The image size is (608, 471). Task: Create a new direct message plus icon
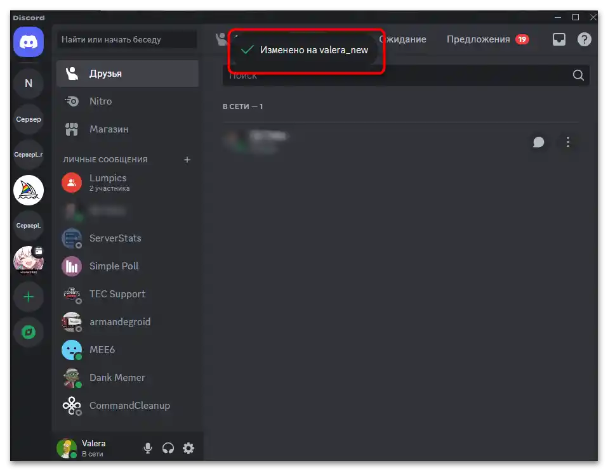tap(187, 160)
